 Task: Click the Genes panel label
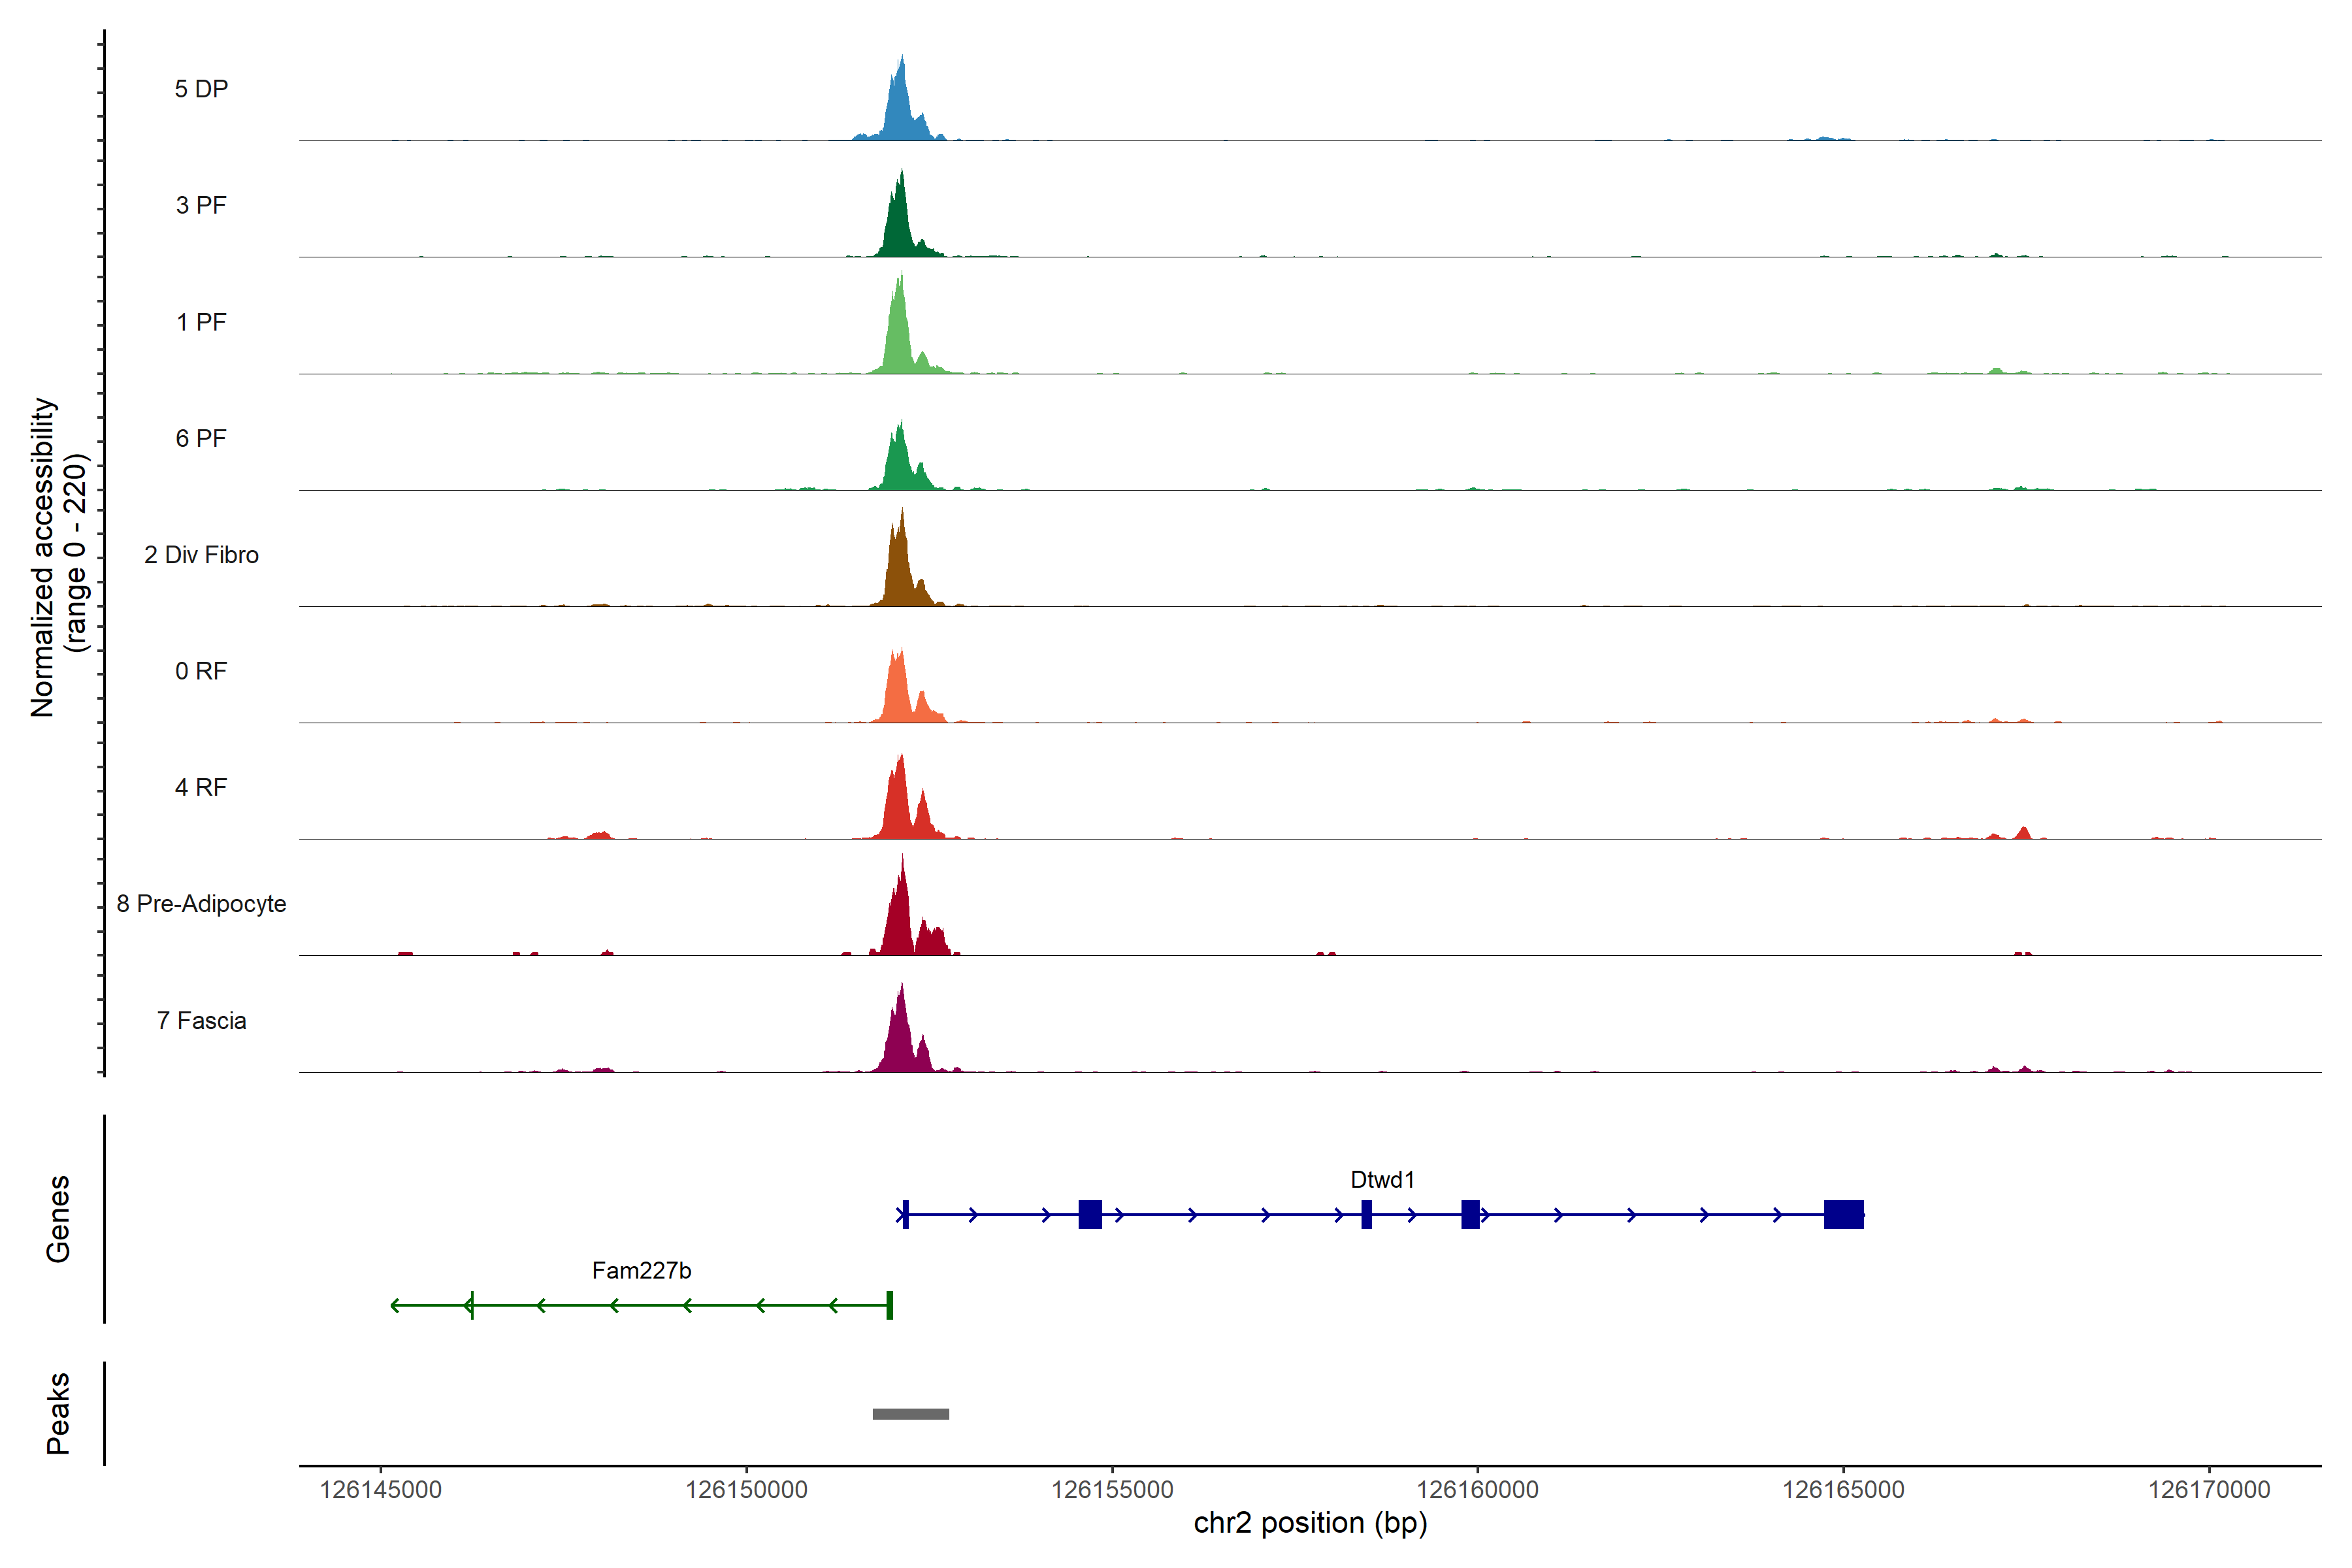[58, 1219]
